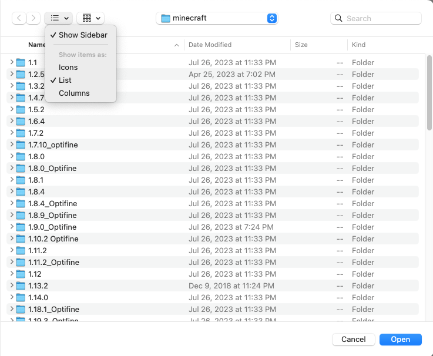
Task: Expand the 1.5.2 folder
Action: point(12,109)
